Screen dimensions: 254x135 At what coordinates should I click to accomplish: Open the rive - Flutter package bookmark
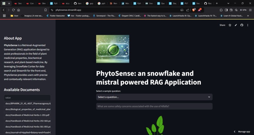(79, 16)
